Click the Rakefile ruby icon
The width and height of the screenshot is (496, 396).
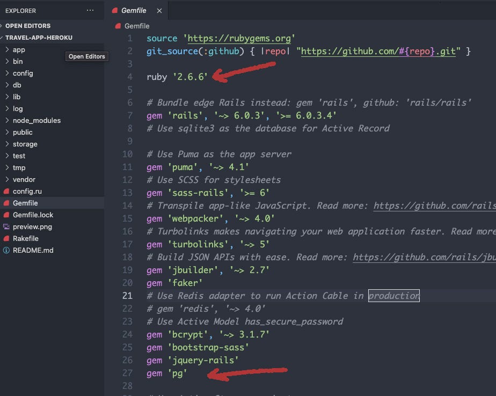[x=6, y=238]
